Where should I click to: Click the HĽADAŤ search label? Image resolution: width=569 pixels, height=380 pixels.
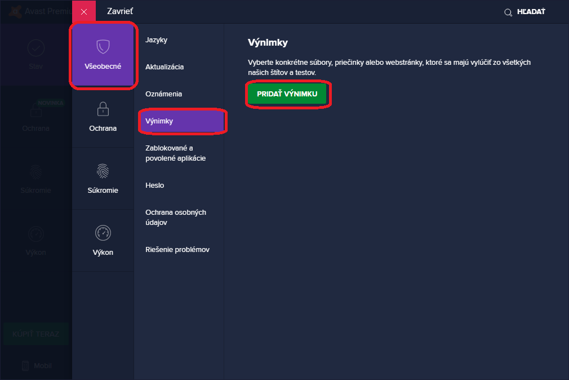(531, 12)
